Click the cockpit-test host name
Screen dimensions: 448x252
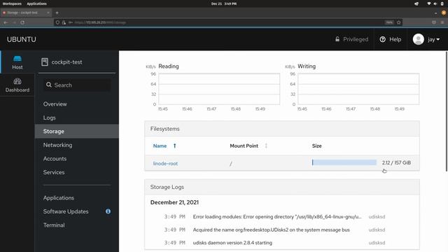point(66,62)
